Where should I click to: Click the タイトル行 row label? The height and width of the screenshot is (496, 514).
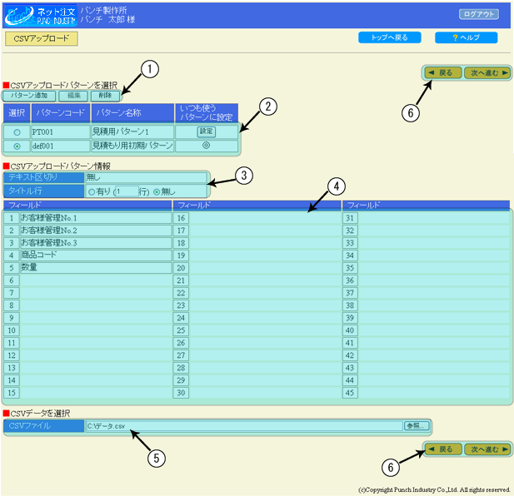tap(43, 191)
